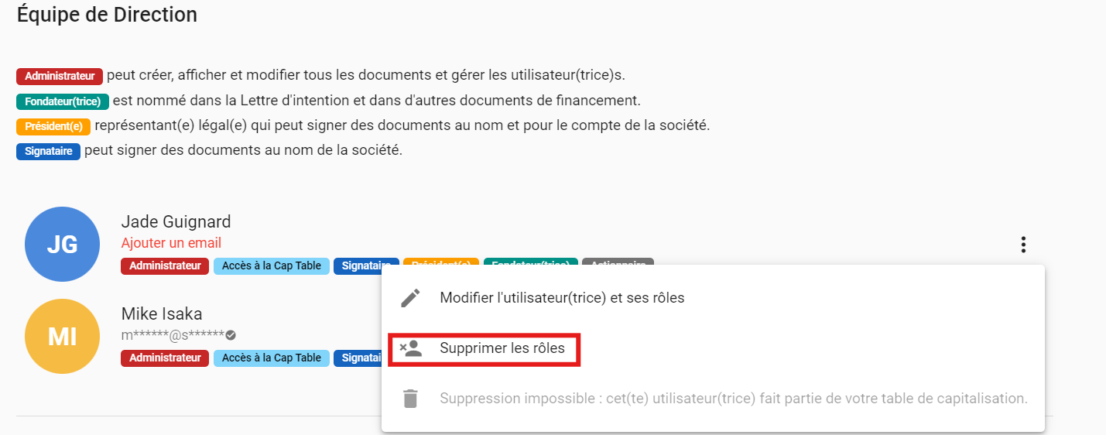Click the Jade Guignard name

(176, 222)
